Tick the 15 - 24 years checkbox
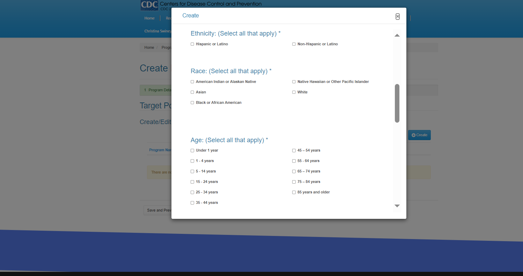The width and height of the screenshot is (523, 276). click(x=192, y=182)
